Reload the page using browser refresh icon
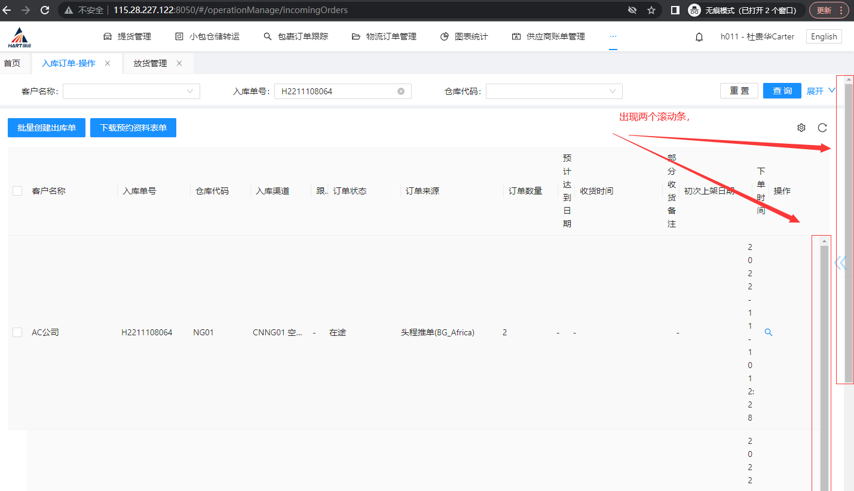Image resolution: width=854 pixels, height=491 pixels. [44, 10]
